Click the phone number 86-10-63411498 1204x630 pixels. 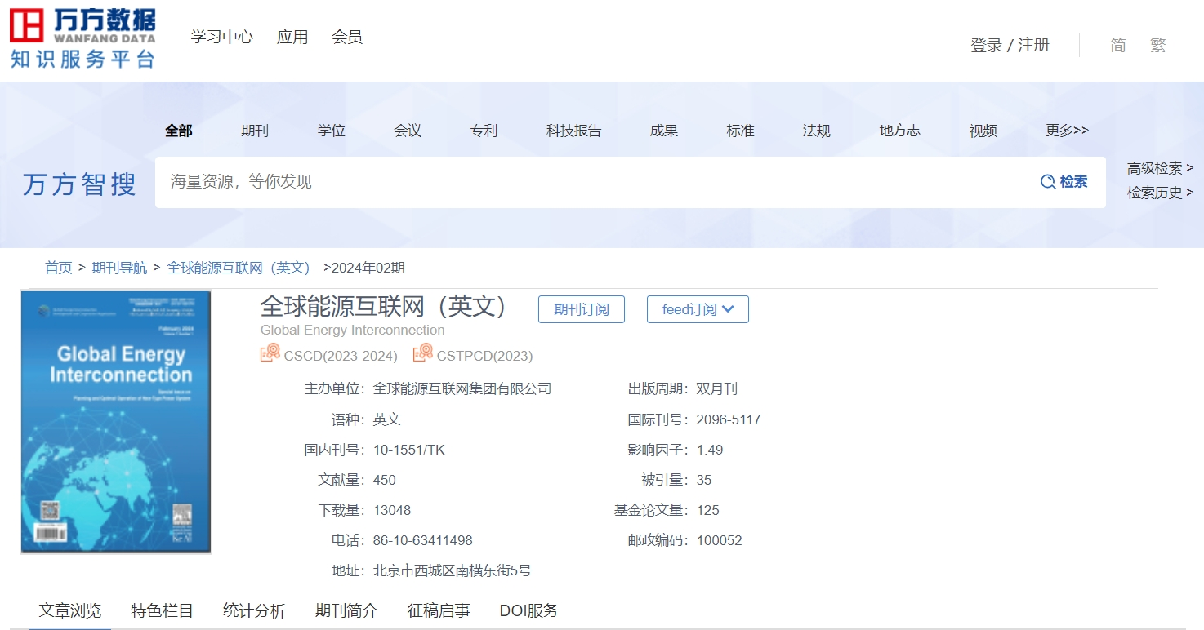point(423,540)
